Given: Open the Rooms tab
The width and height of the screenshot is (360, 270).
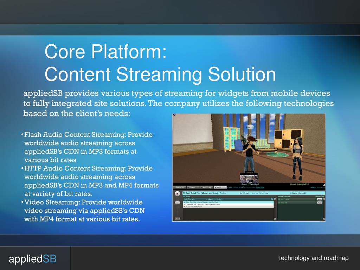Looking at the screenshot, I should (193, 187).
